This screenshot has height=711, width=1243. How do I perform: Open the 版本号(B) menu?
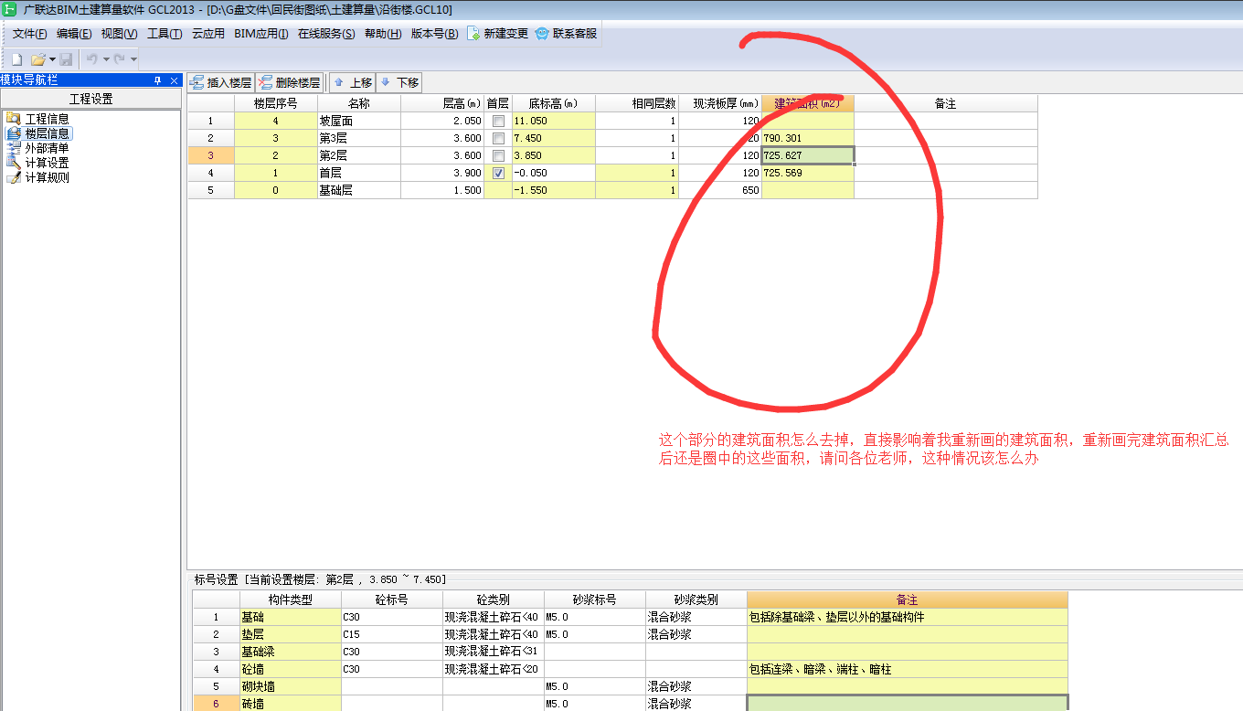pyautogui.click(x=434, y=34)
